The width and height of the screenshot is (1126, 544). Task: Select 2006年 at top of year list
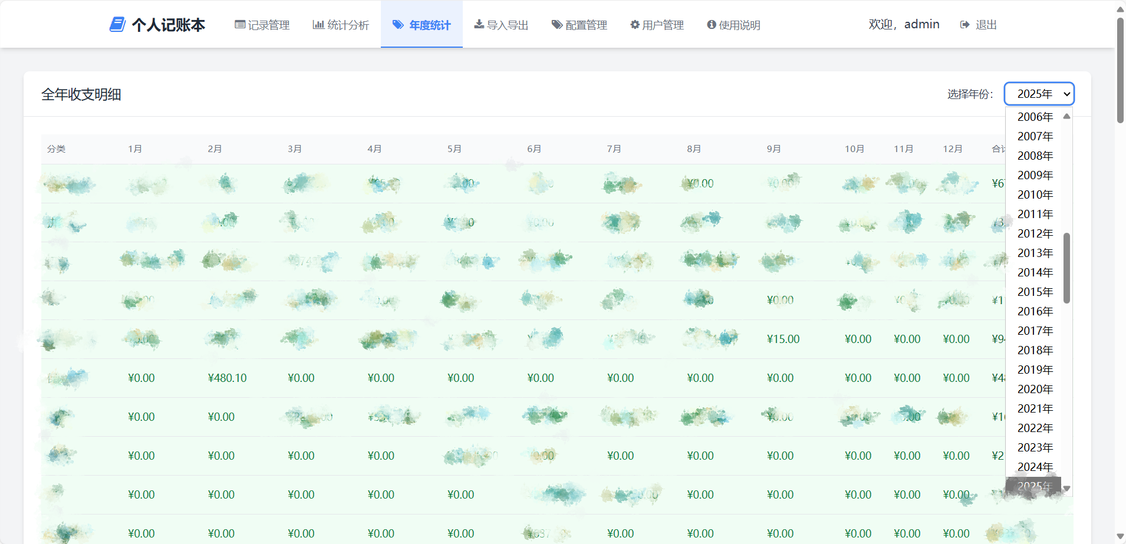point(1035,117)
